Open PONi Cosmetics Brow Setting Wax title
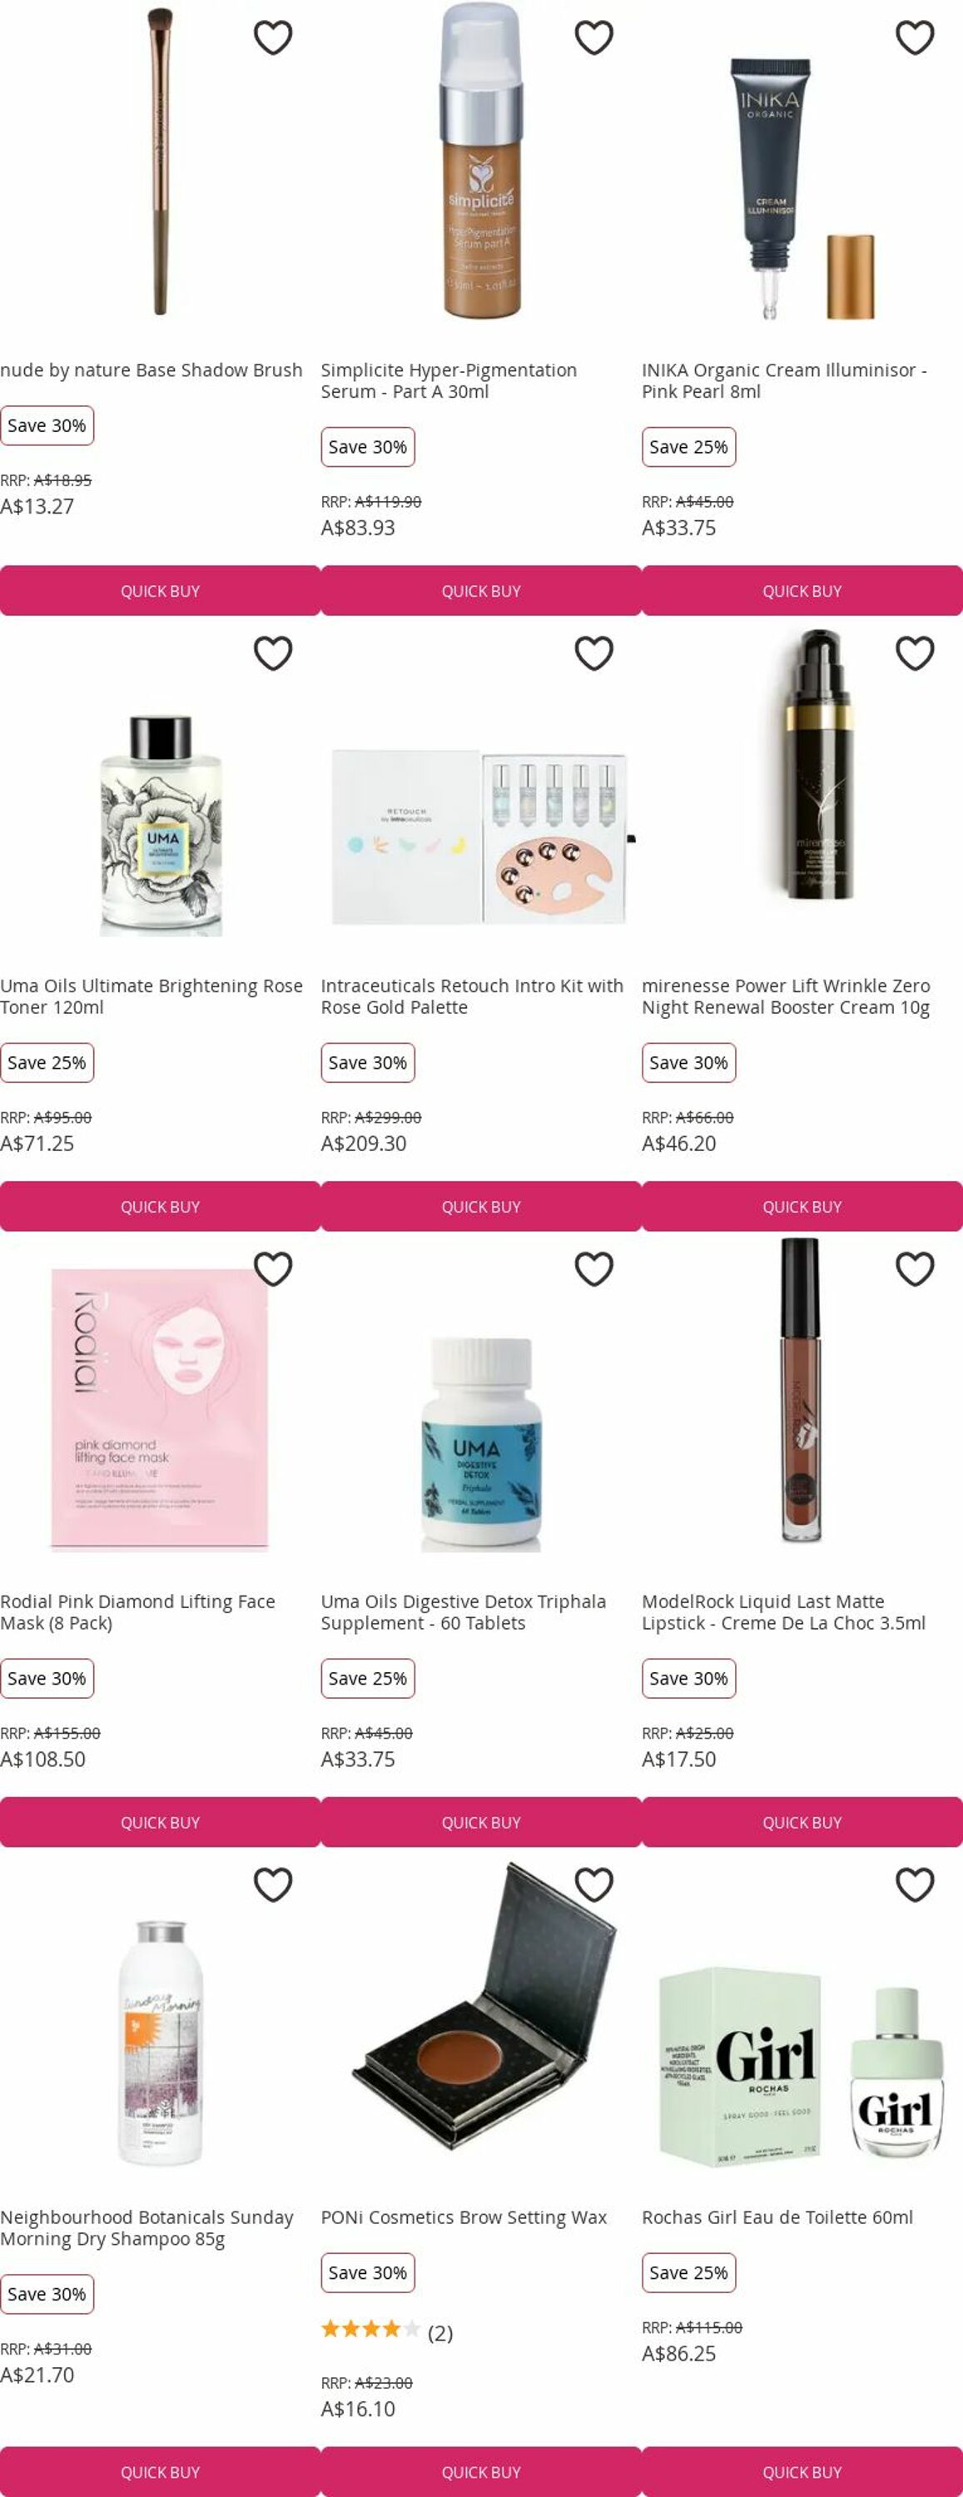Screen dimensions: 963x2497 coord(464,2217)
